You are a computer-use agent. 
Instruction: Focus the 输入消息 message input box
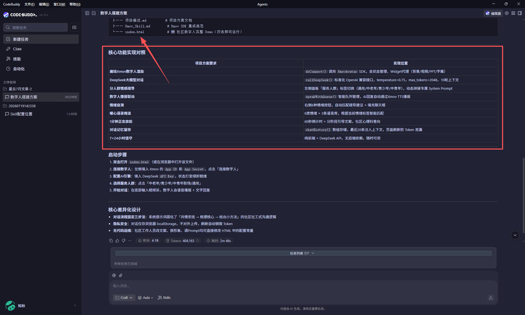tap(303, 286)
